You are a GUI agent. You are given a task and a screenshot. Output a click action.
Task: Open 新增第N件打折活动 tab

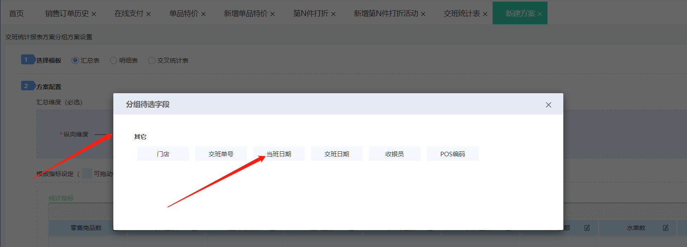[x=386, y=14]
